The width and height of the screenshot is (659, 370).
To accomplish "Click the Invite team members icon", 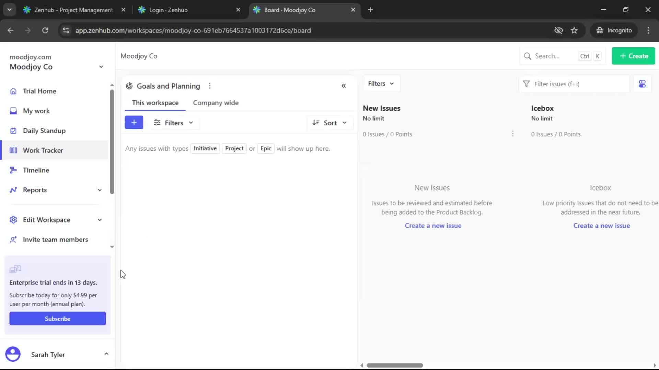I will (13, 239).
